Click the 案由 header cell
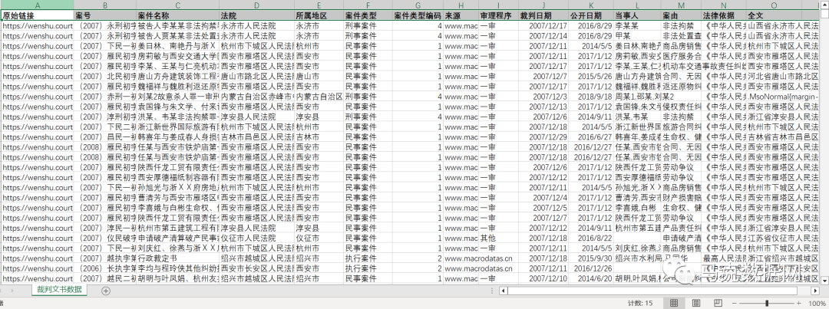Viewport: 829px width, 309px height. click(x=681, y=15)
